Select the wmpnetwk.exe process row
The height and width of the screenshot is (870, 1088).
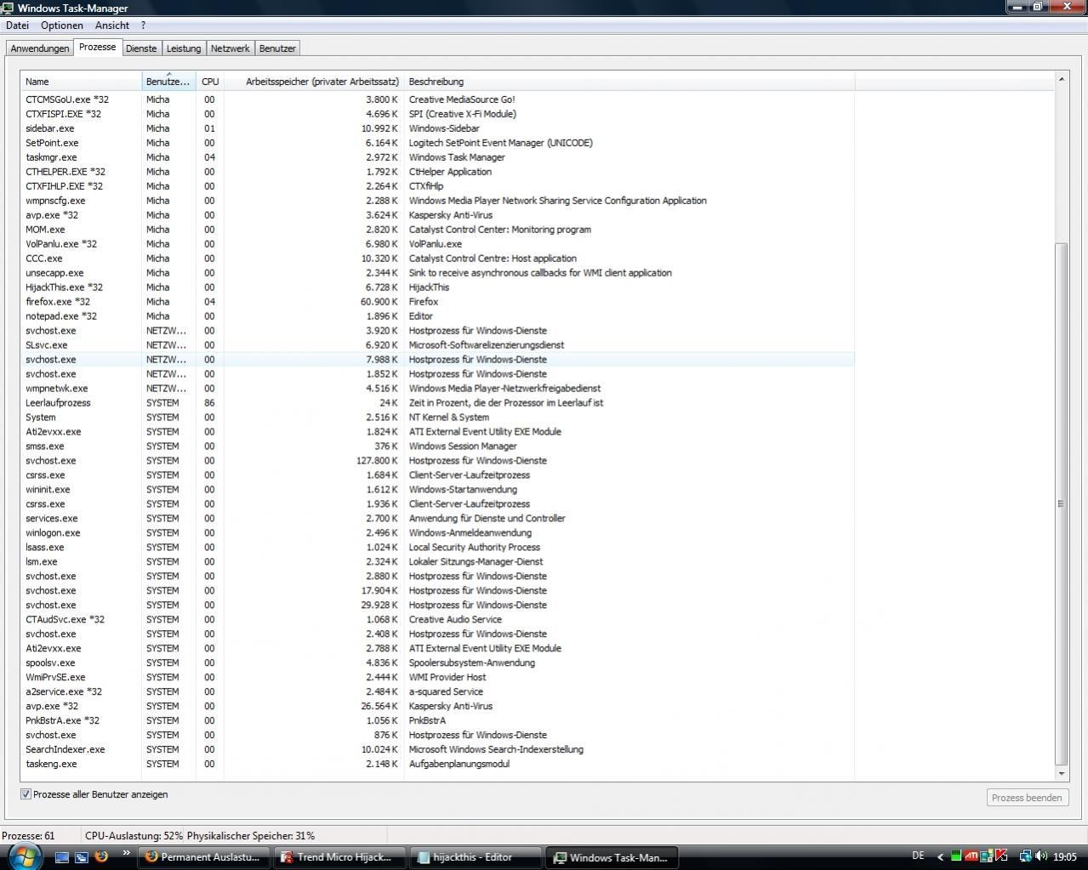pyautogui.click(x=437, y=389)
